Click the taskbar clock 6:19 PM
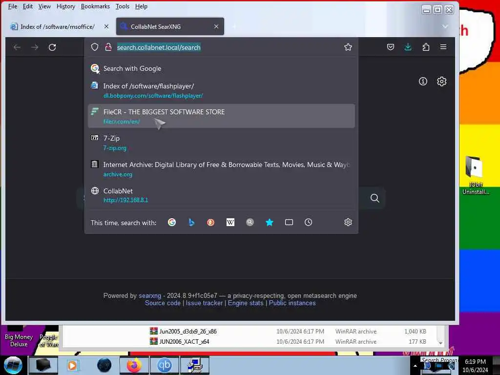This screenshot has width=500, height=375. (475, 362)
